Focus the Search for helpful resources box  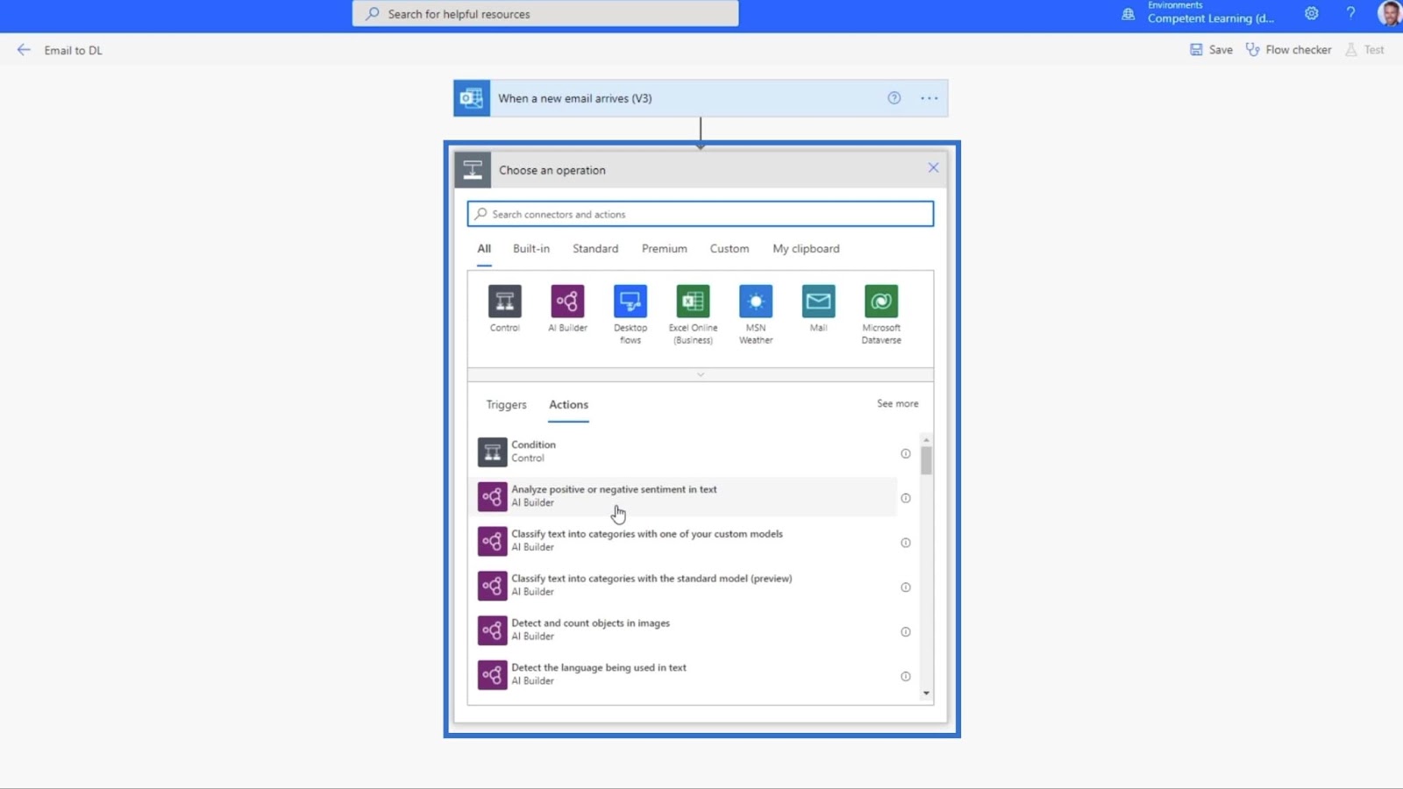point(545,14)
